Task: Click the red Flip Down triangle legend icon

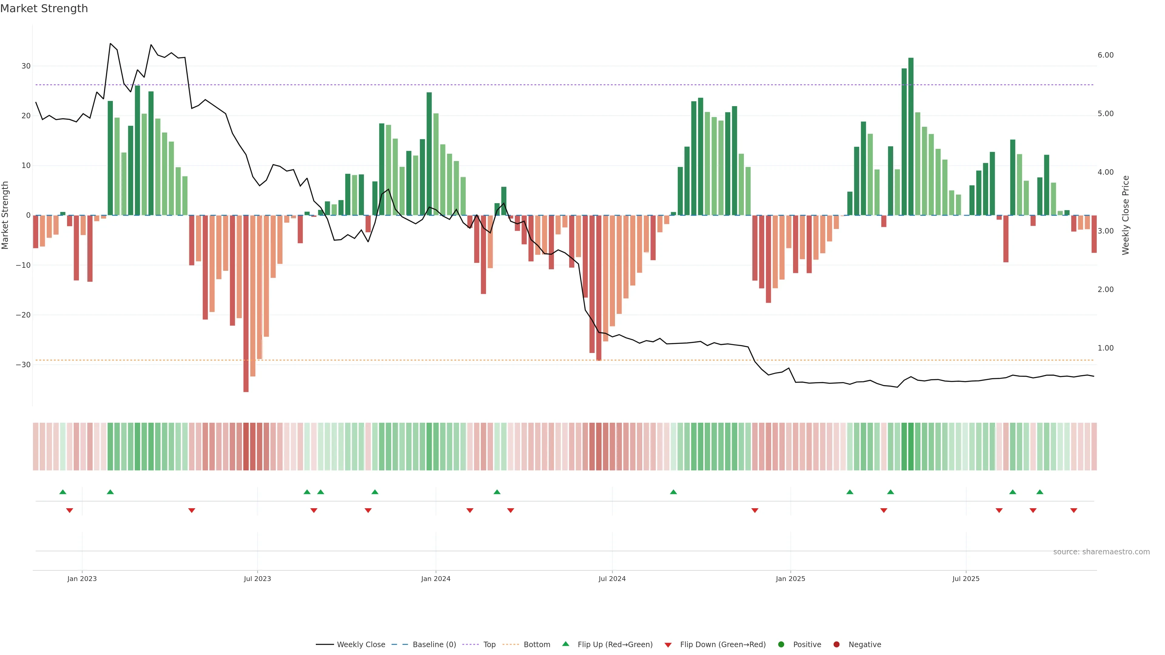Action: (668, 645)
